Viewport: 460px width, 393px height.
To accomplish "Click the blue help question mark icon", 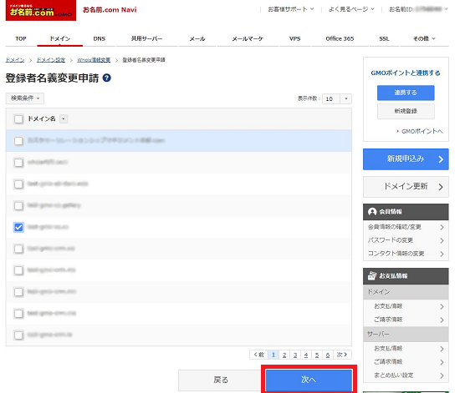I will click(107, 78).
